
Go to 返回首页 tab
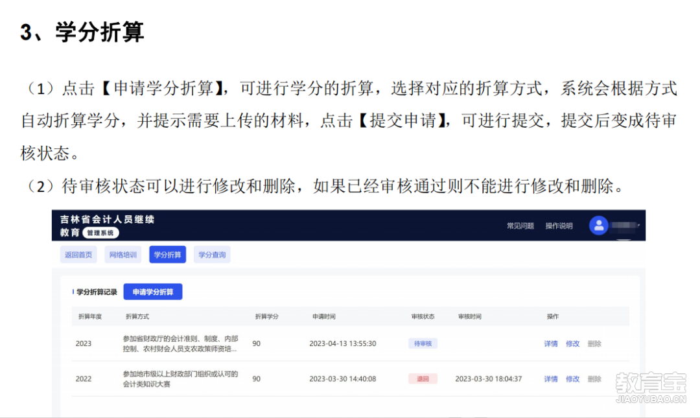coord(78,255)
